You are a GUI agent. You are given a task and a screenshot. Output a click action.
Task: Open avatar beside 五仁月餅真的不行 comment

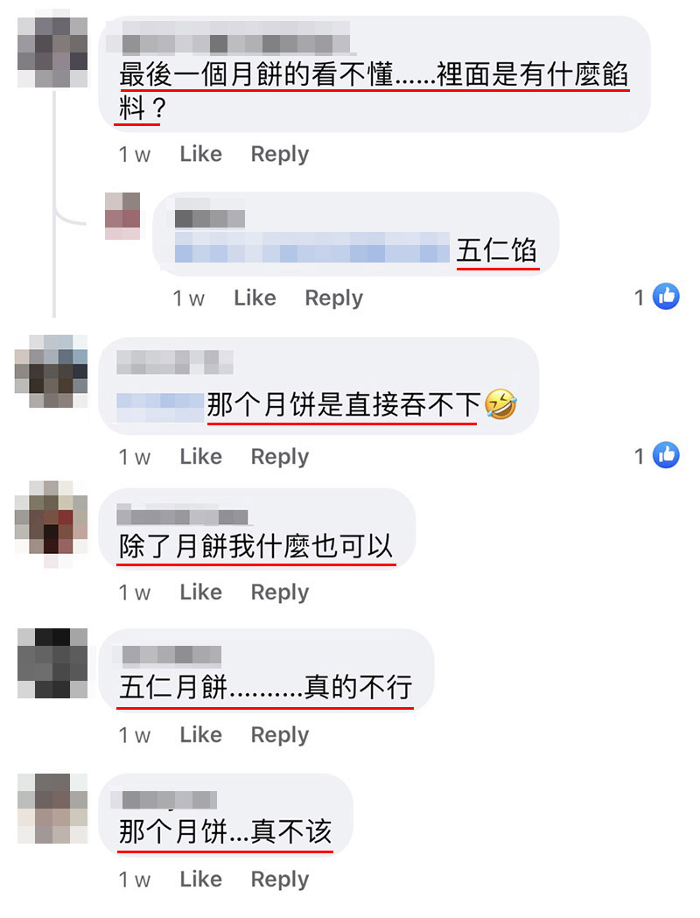coord(52,662)
